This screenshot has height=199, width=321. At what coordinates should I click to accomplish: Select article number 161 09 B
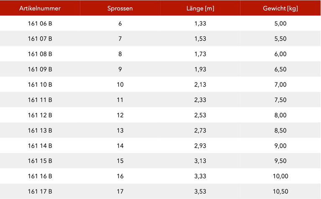click(40, 69)
